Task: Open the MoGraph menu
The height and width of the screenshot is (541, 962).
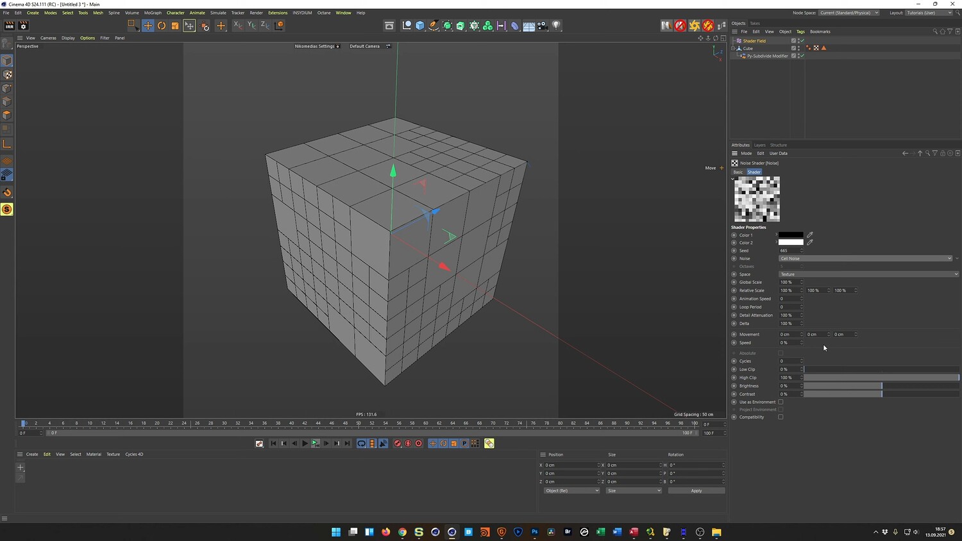Action: pyautogui.click(x=153, y=13)
